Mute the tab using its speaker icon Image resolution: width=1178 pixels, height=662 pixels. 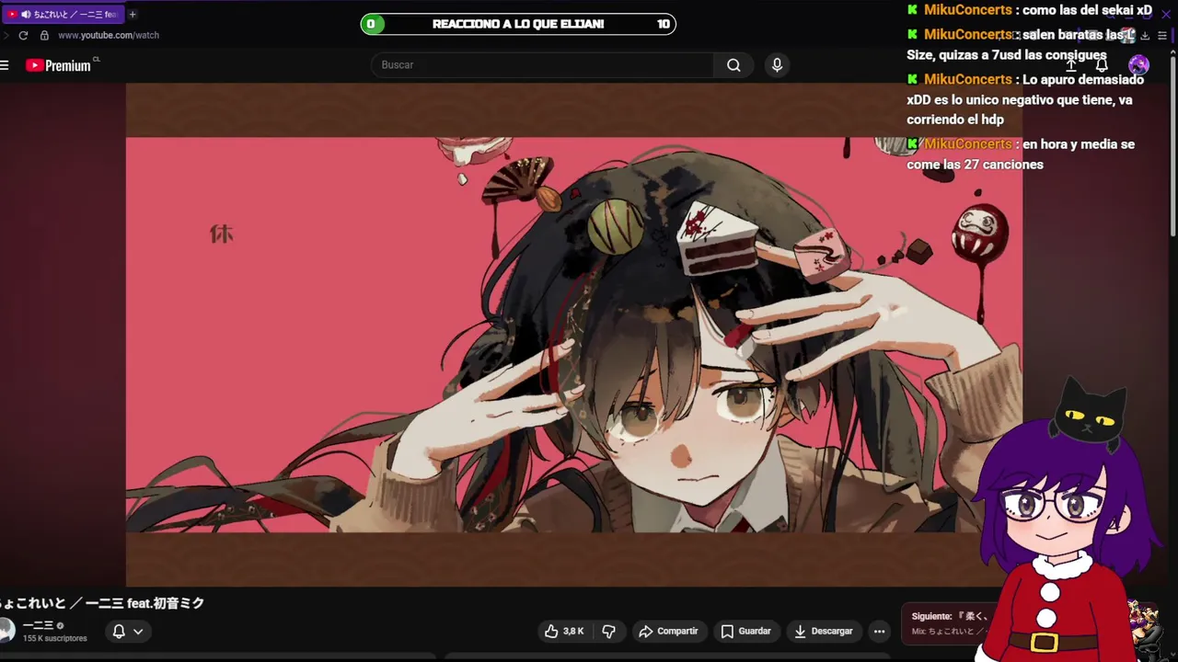[x=25, y=15]
